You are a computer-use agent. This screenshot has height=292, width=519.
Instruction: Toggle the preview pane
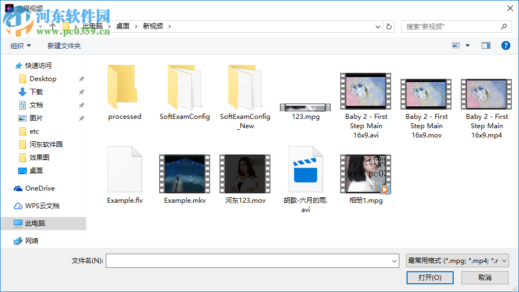pos(486,45)
